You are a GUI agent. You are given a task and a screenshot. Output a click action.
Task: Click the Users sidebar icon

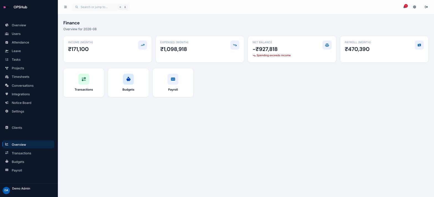coord(7,34)
